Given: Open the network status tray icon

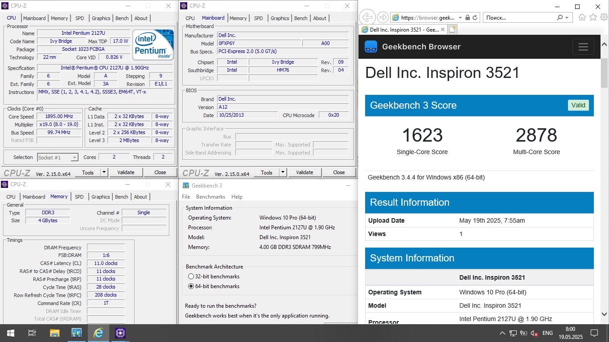Looking at the screenshot, I should click(x=513, y=333).
